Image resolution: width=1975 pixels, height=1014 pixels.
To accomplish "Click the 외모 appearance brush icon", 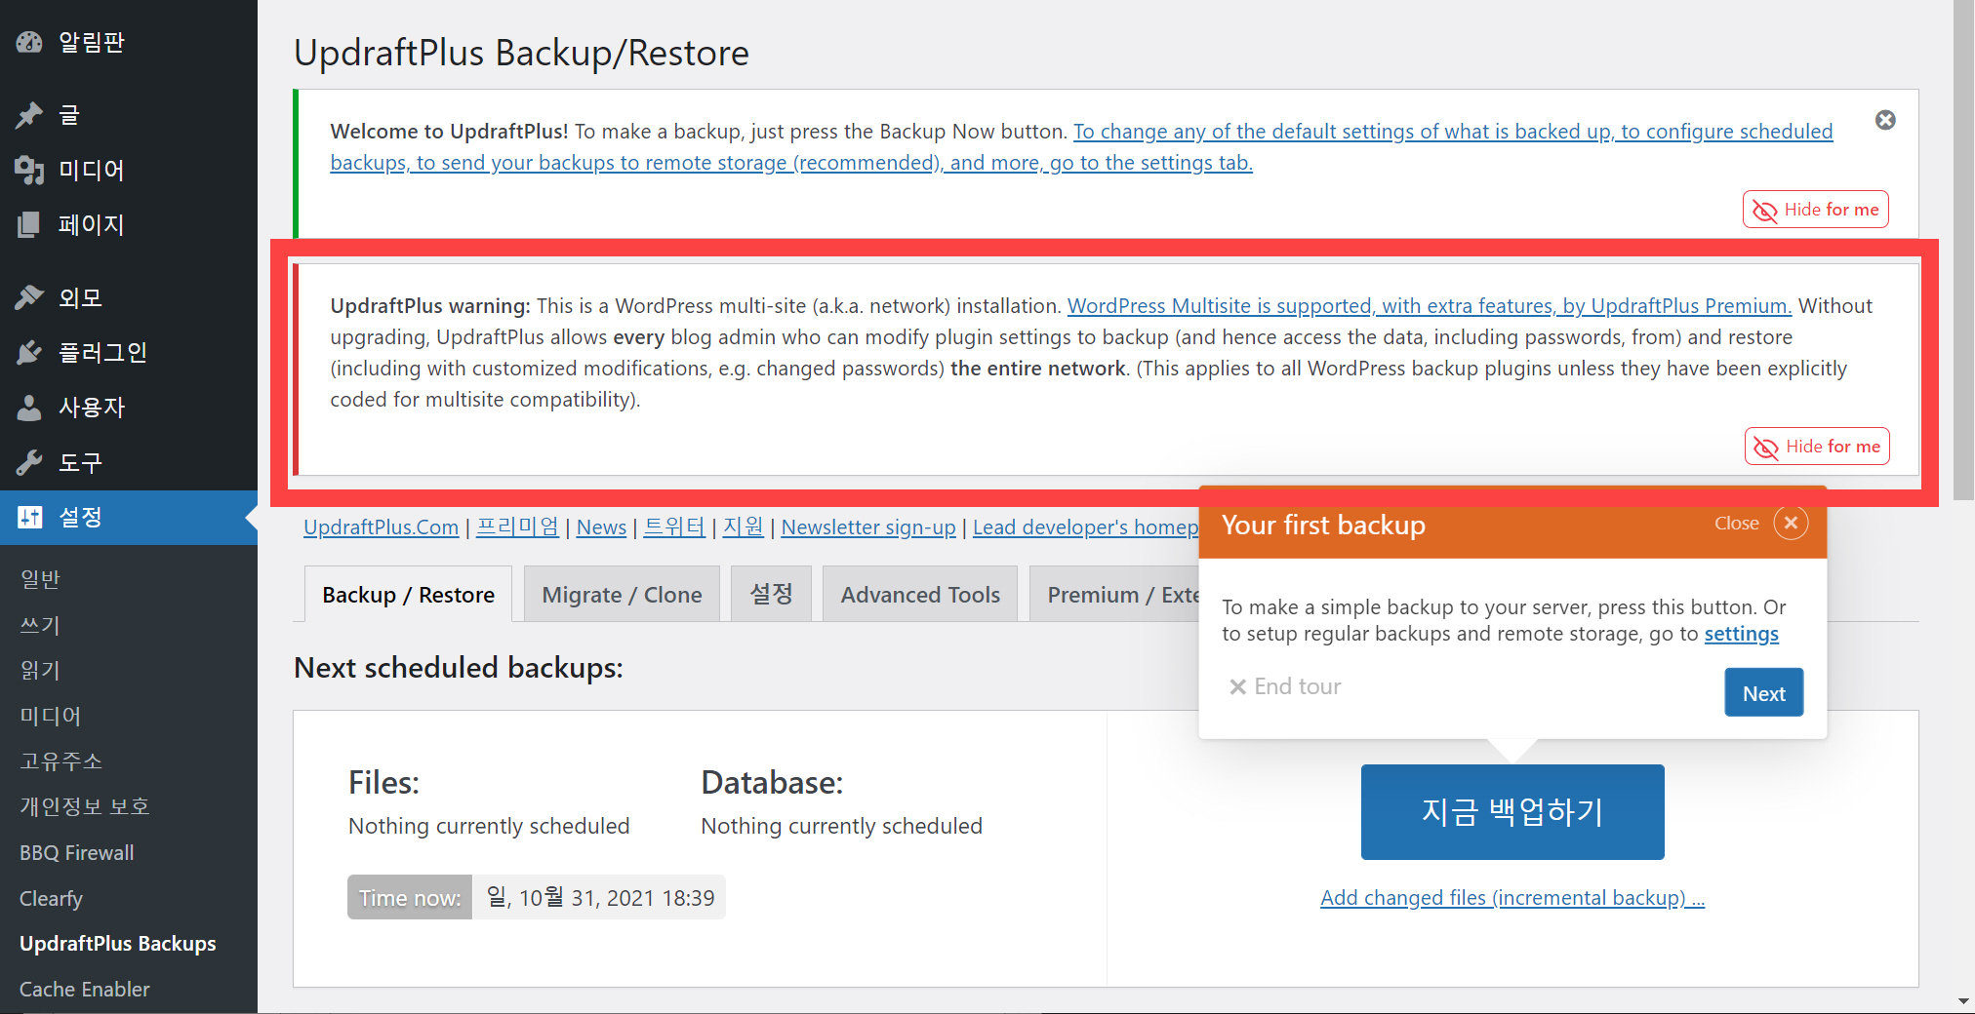I will click(x=29, y=297).
